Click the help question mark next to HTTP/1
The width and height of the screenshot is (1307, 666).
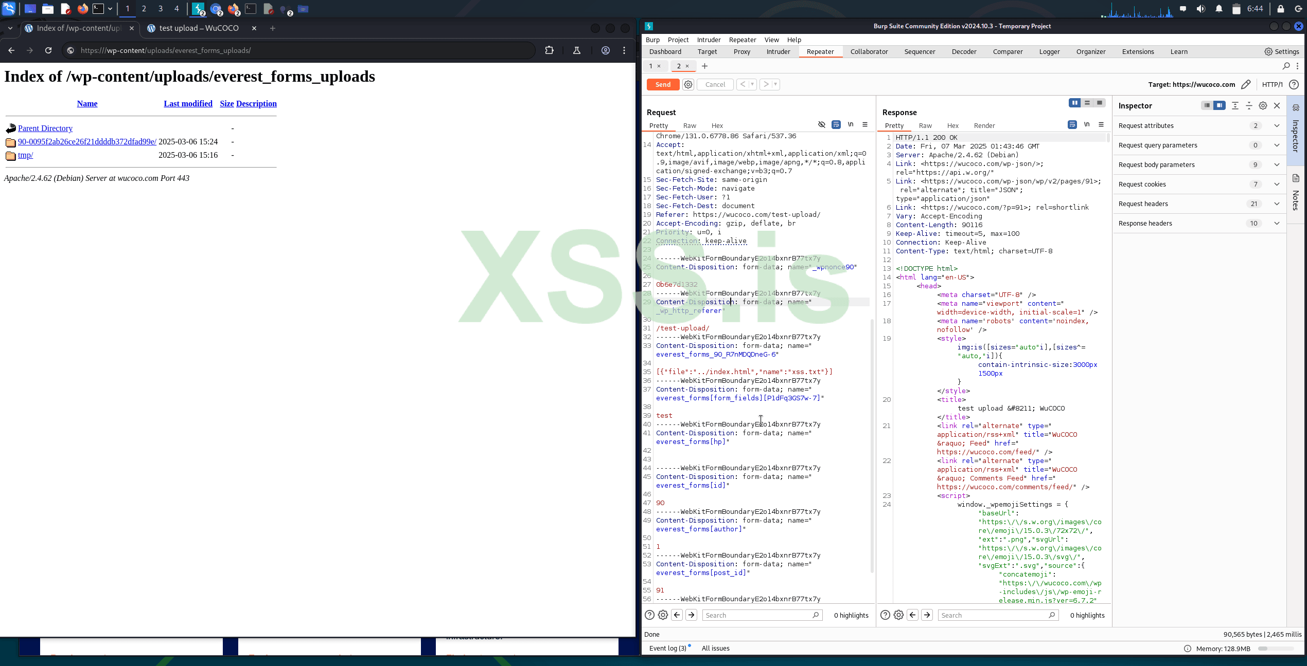(1295, 84)
